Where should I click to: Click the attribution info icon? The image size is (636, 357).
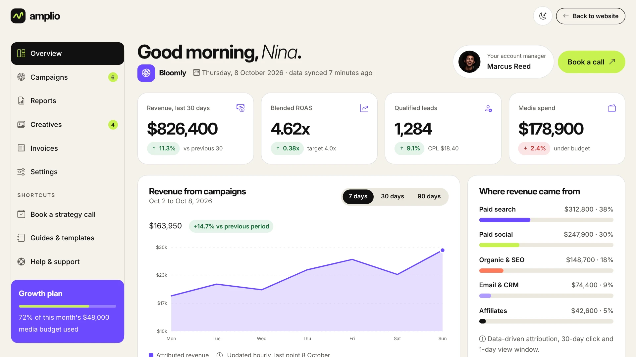pos(482,339)
